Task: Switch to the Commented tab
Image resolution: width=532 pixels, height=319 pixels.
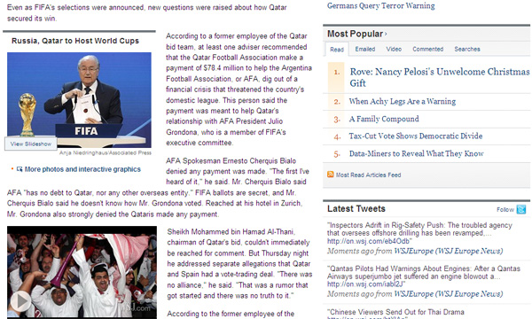Action: 428,49
